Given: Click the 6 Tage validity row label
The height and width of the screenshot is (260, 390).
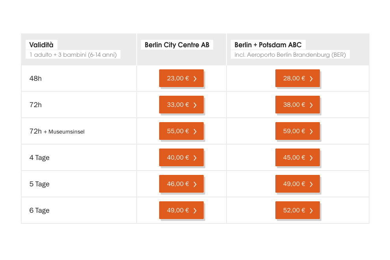Looking at the screenshot, I should click(39, 210).
